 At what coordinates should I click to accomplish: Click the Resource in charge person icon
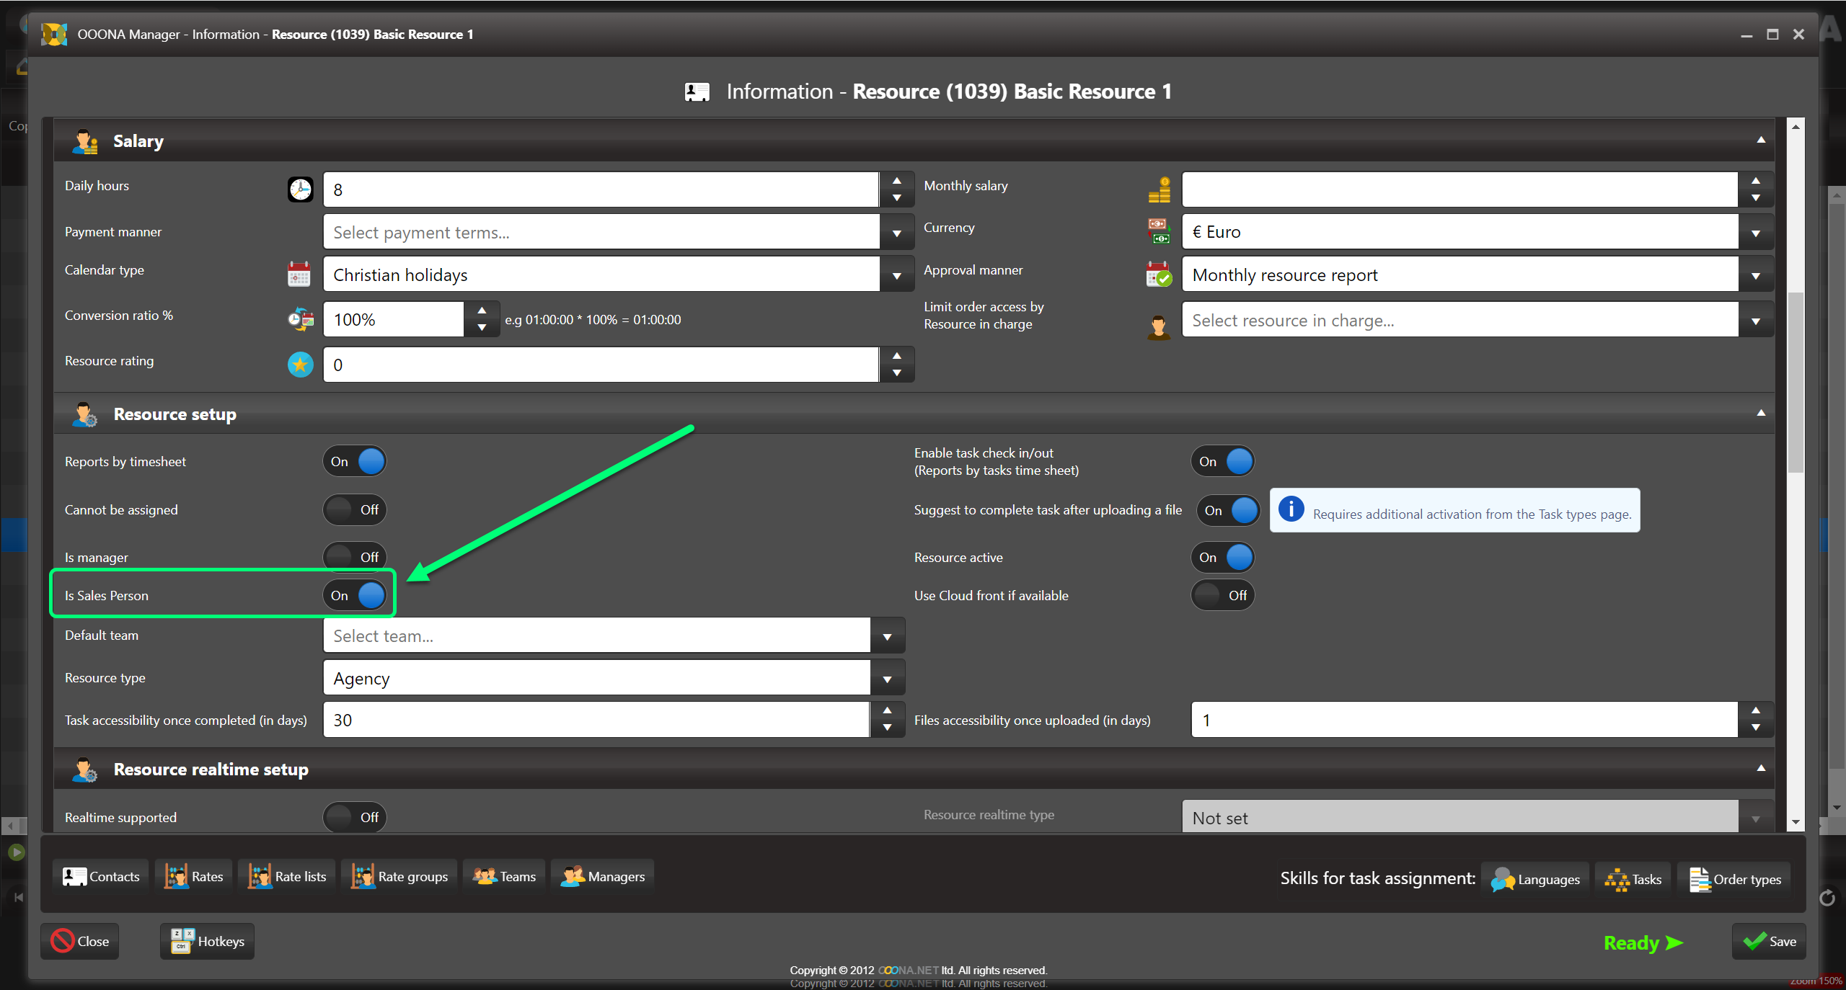pyautogui.click(x=1159, y=326)
